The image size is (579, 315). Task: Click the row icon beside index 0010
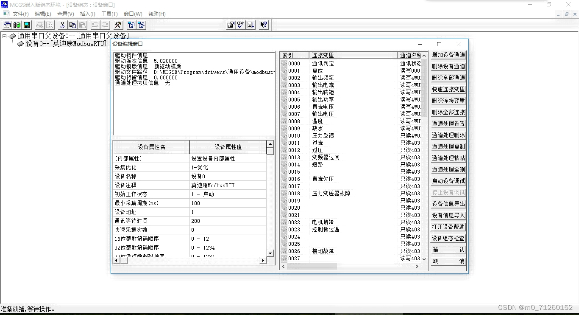click(284, 136)
